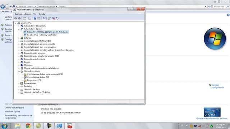Collapse the Usuario-PC root node
Screen dimensions: 230x129
[x=16, y=23]
